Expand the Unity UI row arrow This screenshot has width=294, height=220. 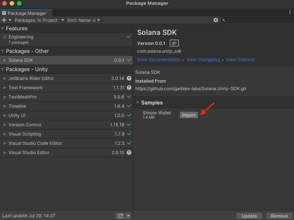pos(5,115)
